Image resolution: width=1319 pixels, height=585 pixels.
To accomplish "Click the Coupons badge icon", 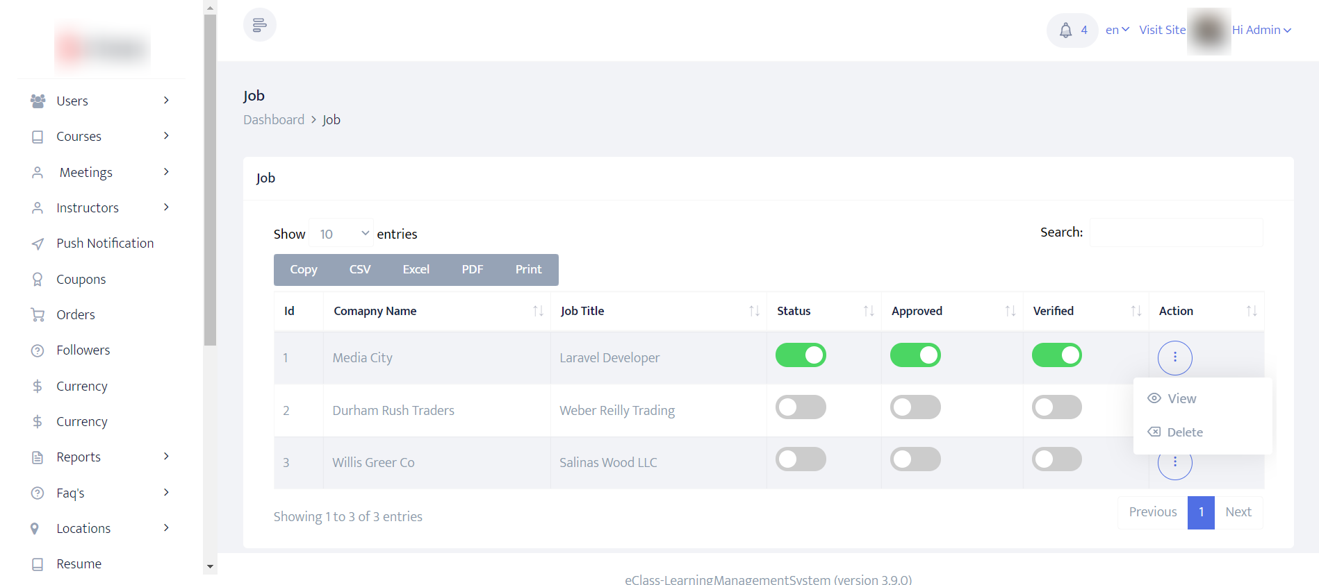I will [38, 279].
